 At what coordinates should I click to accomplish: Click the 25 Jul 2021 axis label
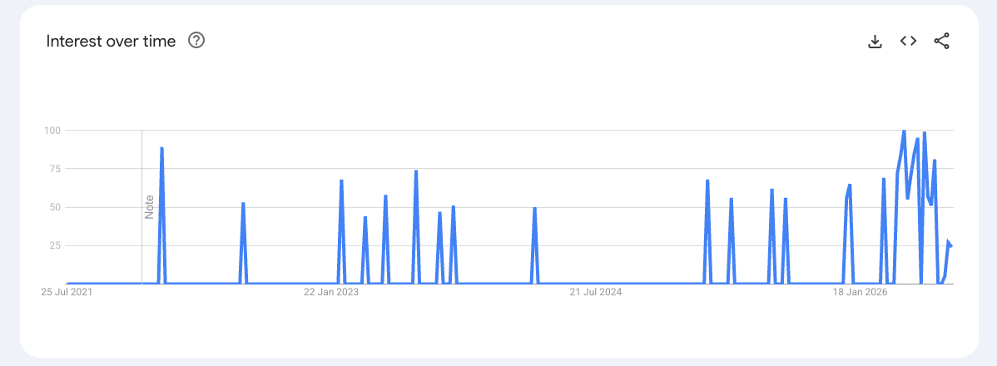67,292
